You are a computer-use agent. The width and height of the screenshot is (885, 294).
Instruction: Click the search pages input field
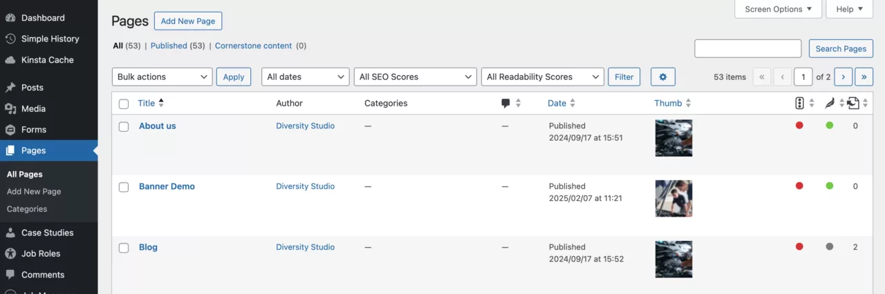(747, 48)
